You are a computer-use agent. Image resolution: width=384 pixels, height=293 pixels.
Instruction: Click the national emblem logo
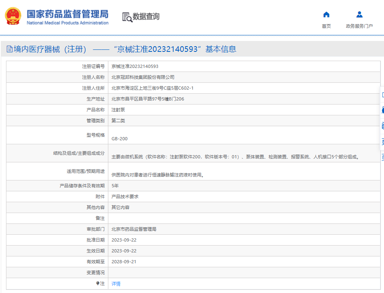[13, 16]
